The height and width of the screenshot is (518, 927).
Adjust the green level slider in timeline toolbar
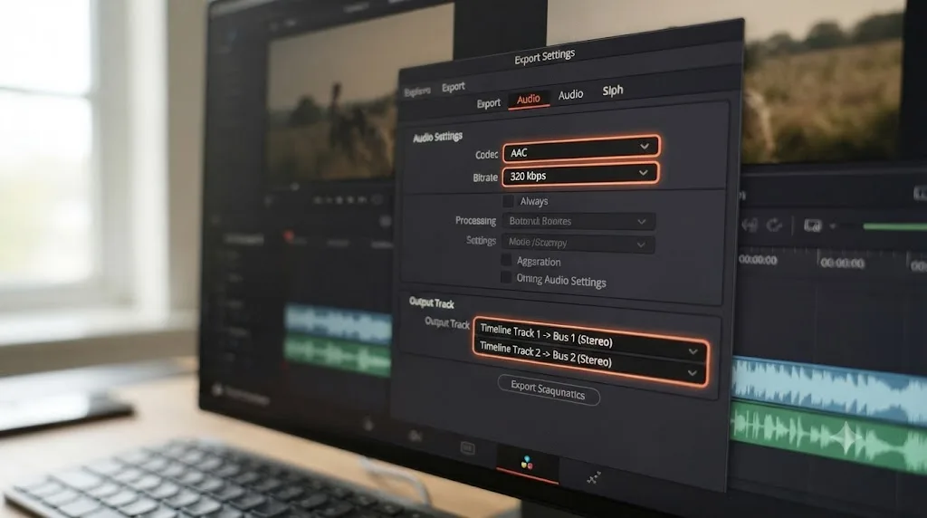894,227
